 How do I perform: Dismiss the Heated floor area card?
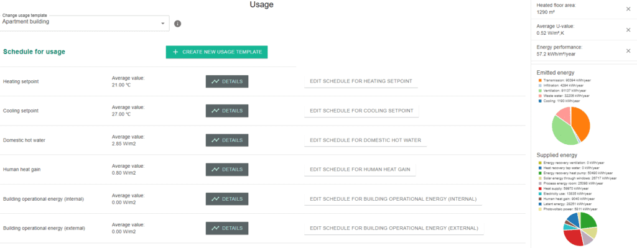tap(628, 9)
